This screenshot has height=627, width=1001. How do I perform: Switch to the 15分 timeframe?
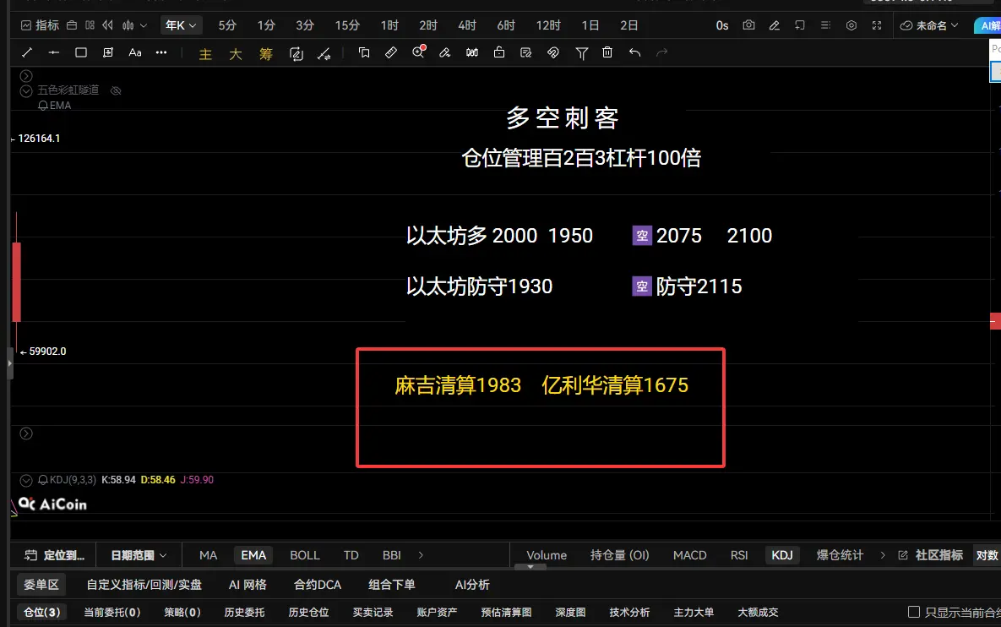tap(347, 25)
